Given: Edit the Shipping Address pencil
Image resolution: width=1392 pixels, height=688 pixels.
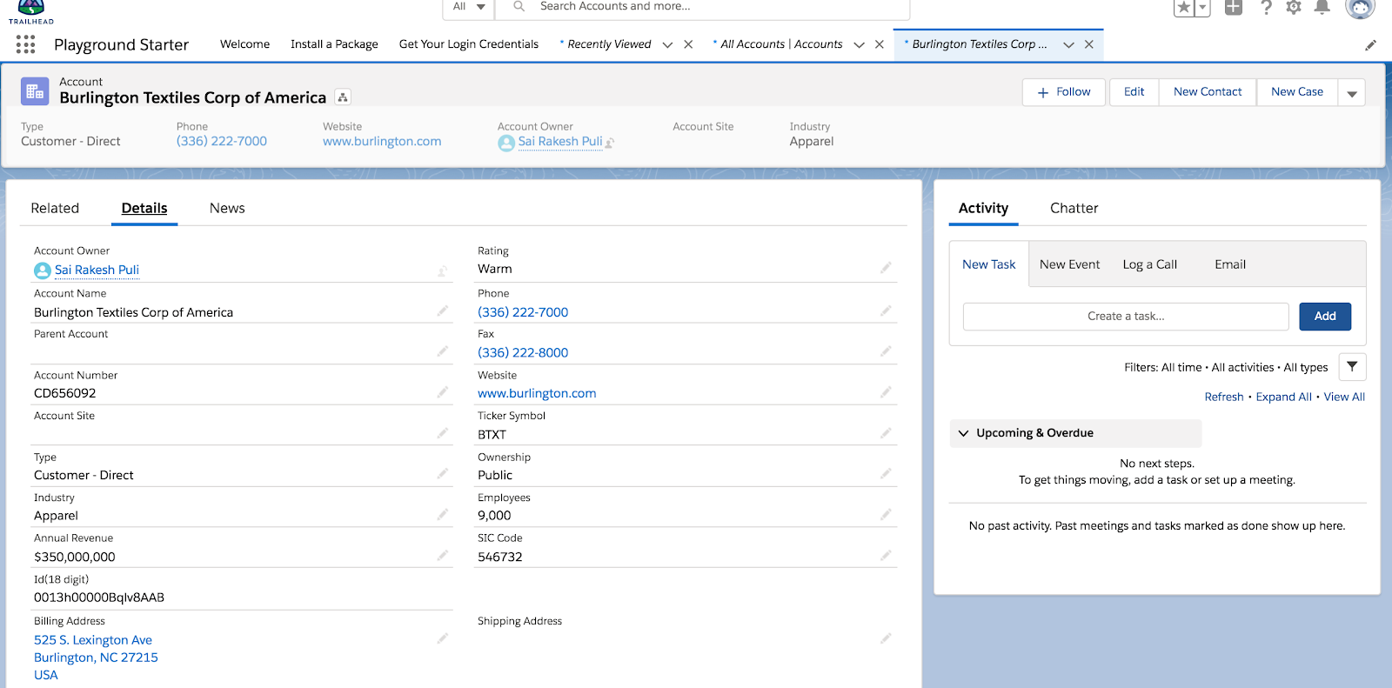Looking at the screenshot, I should tap(886, 638).
